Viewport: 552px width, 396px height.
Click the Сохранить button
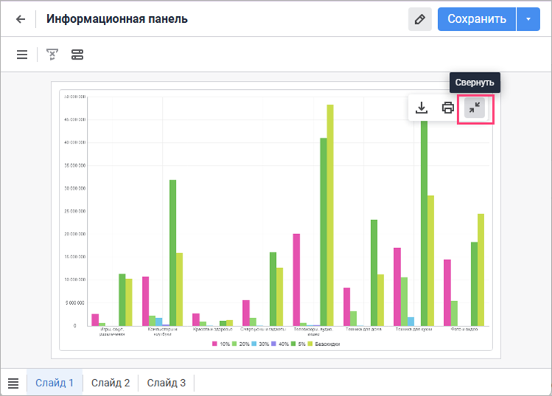(x=477, y=19)
